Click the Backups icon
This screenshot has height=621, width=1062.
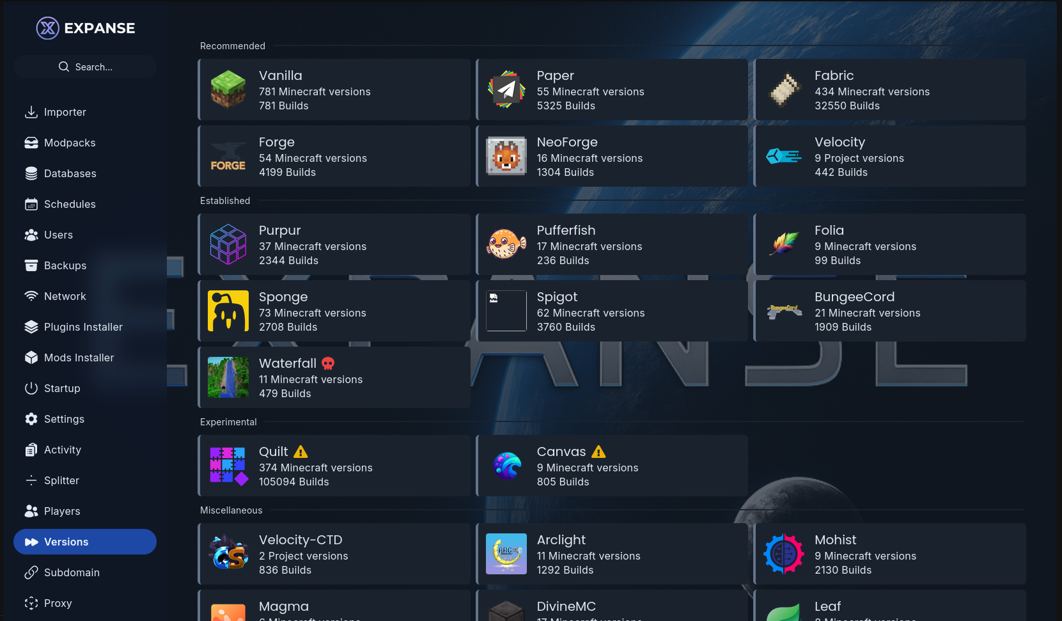coord(31,265)
